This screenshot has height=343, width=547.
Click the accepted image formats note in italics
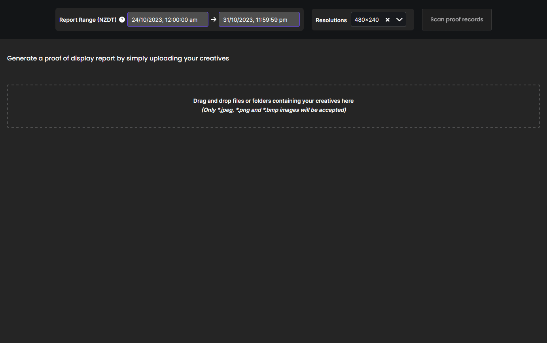(x=274, y=110)
